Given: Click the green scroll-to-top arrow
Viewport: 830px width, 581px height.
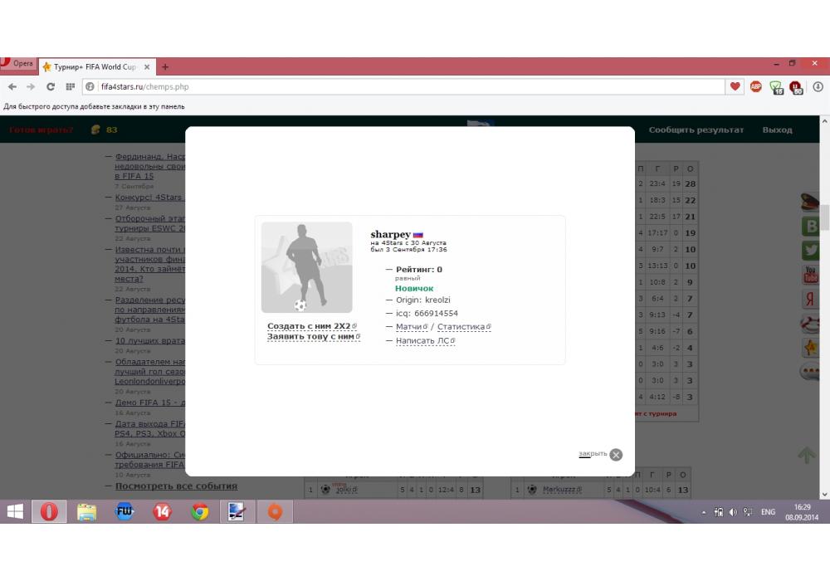Looking at the screenshot, I should coord(807,455).
